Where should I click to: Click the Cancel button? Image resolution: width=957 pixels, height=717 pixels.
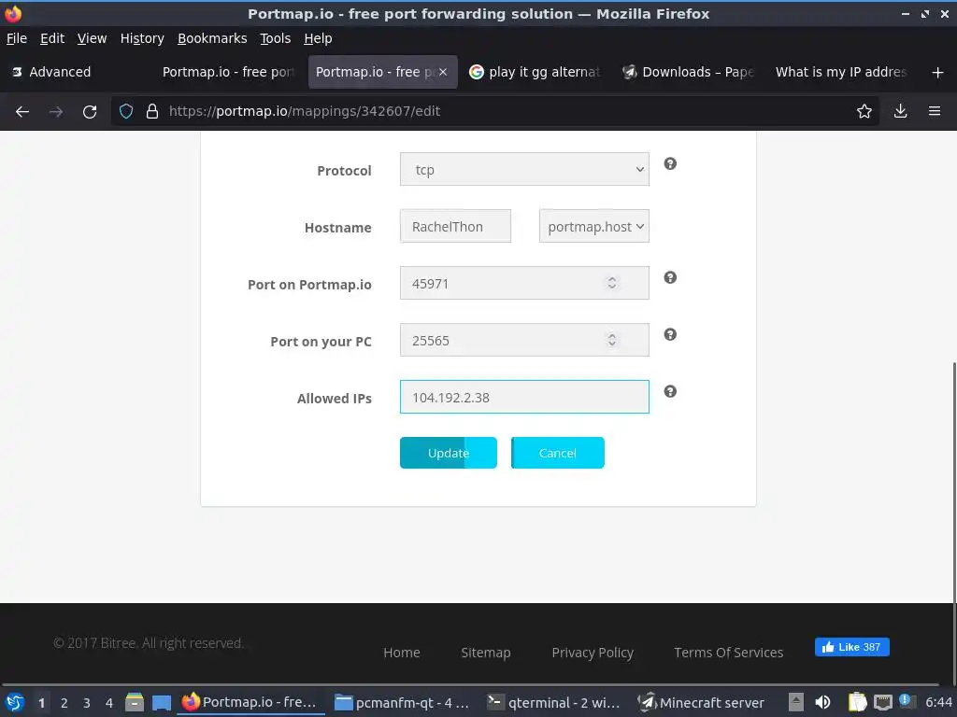(x=557, y=453)
